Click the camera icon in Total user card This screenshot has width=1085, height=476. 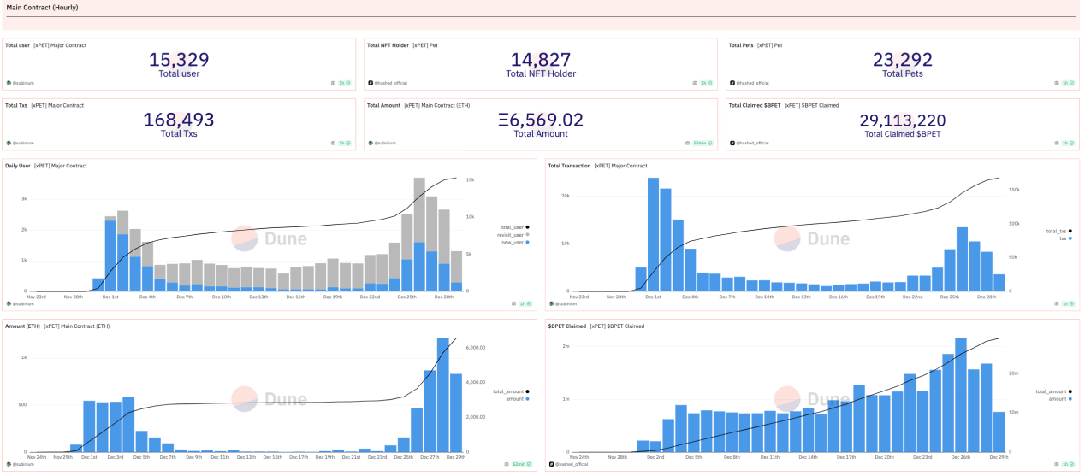(334, 83)
